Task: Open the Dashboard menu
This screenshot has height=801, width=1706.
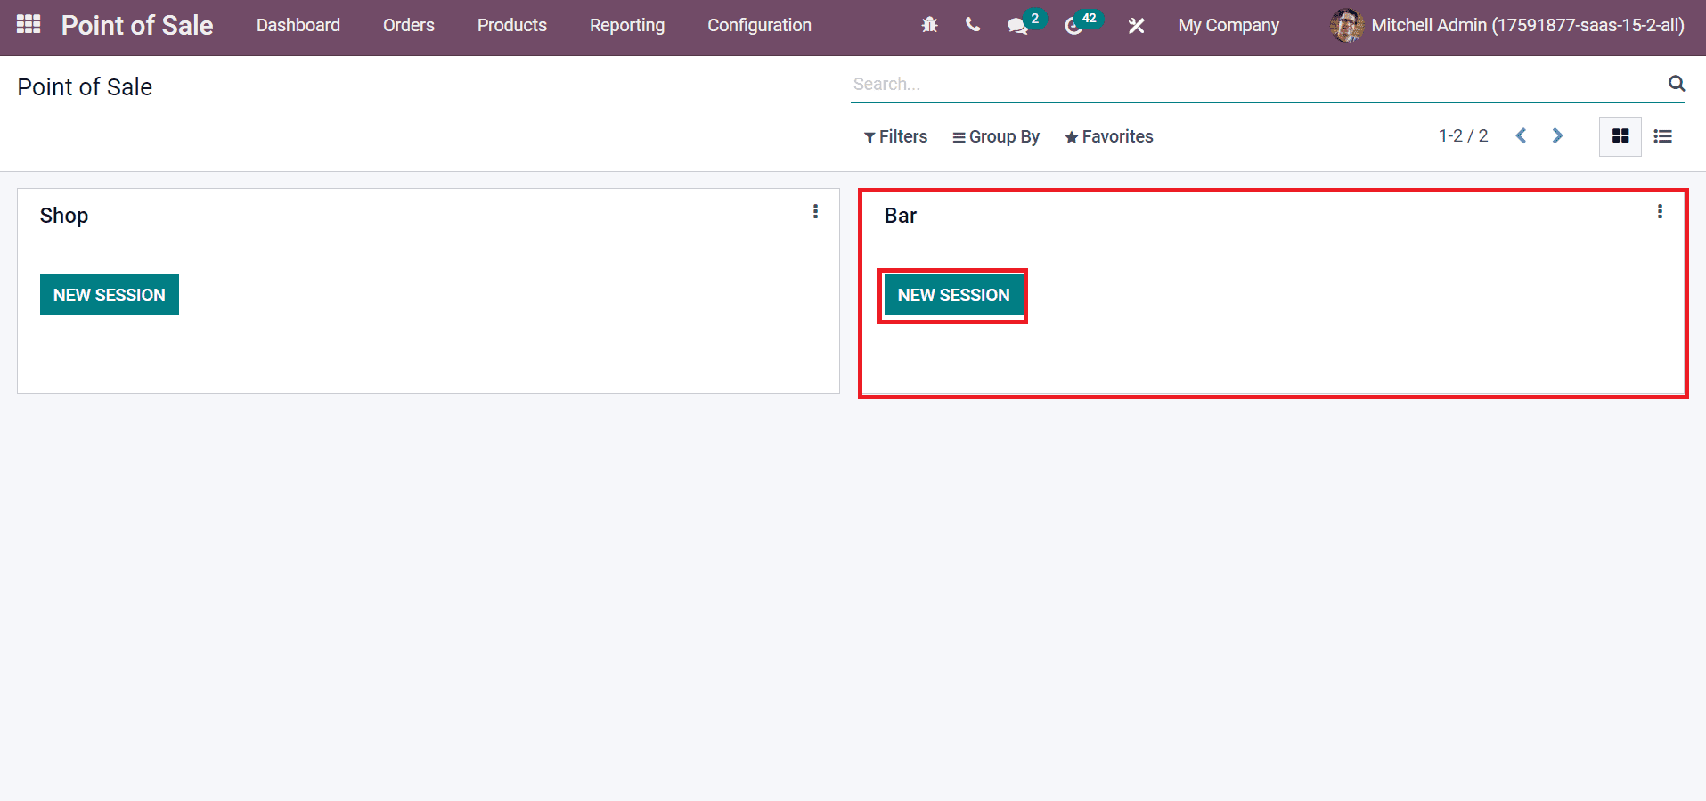Action: (x=298, y=25)
